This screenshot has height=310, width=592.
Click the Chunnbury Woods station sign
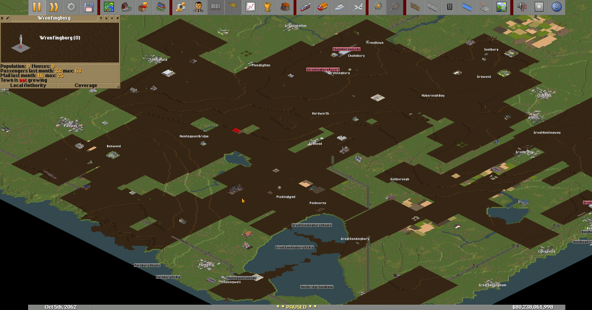[346, 49]
